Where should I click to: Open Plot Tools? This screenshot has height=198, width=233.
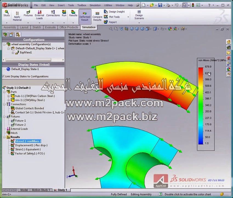(112, 17)
